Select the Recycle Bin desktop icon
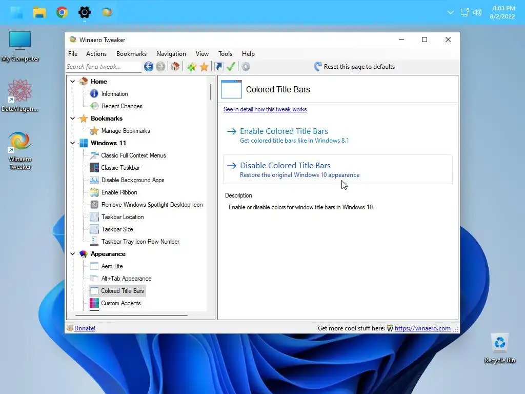This screenshot has height=394, width=525. click(499, 348)
